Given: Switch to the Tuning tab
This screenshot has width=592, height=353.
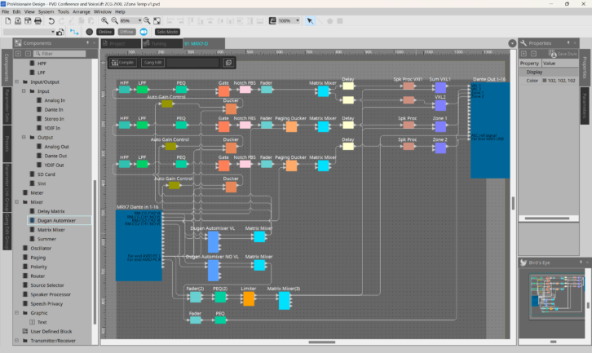Looking at the screenshot, I should (158, 42).
